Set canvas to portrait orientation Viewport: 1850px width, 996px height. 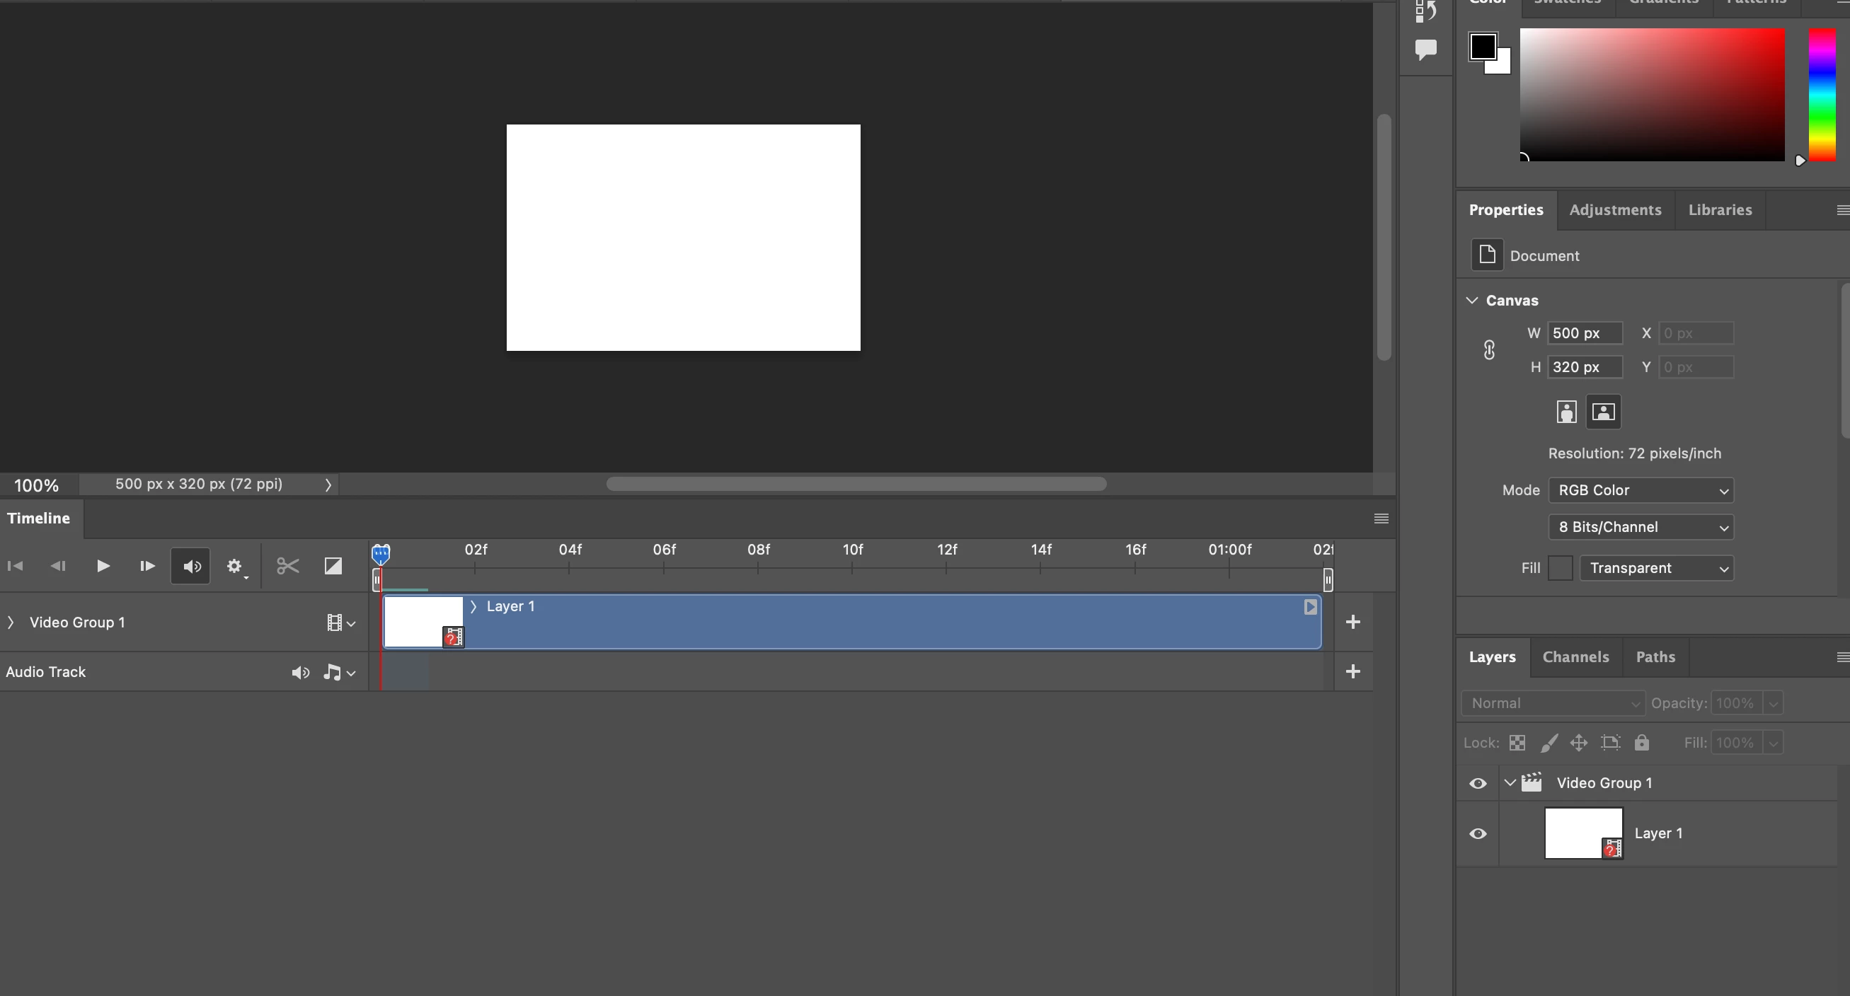[1566, 412]
